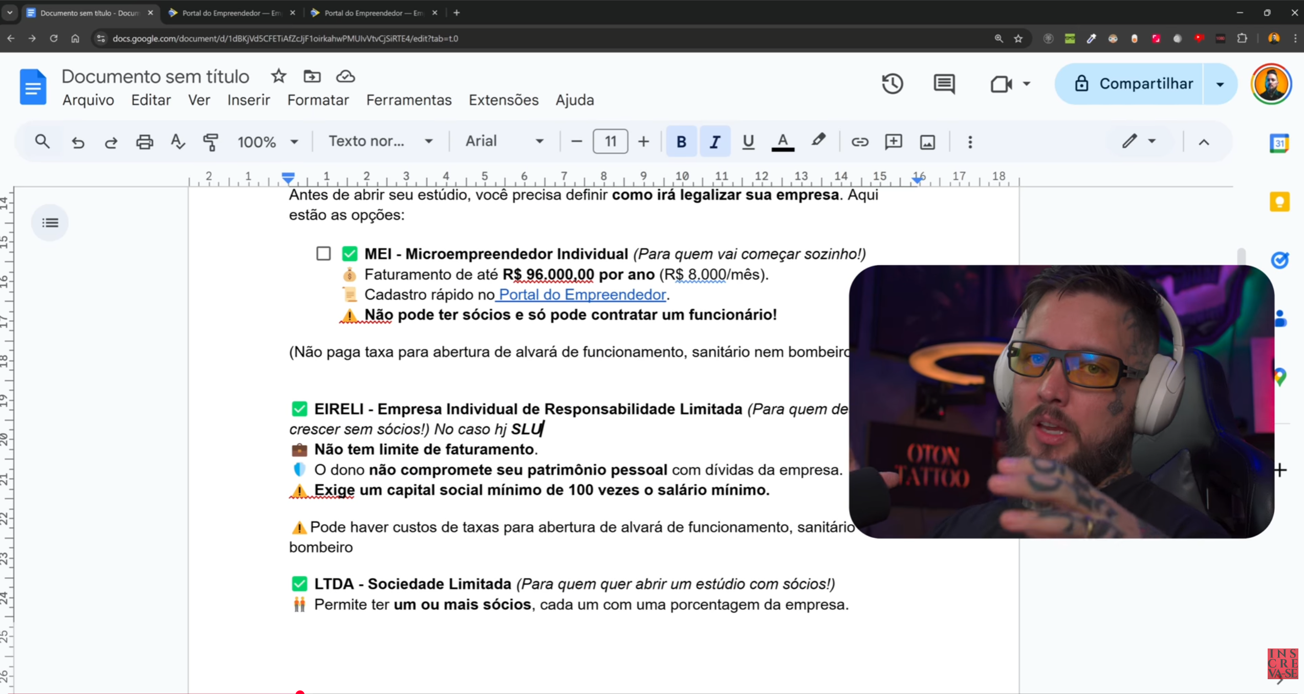
Task: Open Compartilhar quick options arrow
Action: click(1220, 84)
